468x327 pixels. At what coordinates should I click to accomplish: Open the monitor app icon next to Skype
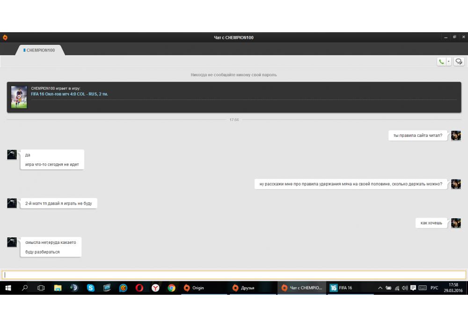(x=107, y=288)
